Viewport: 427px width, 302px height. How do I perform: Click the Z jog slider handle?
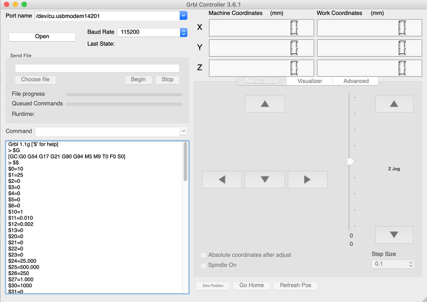(350, 162)
